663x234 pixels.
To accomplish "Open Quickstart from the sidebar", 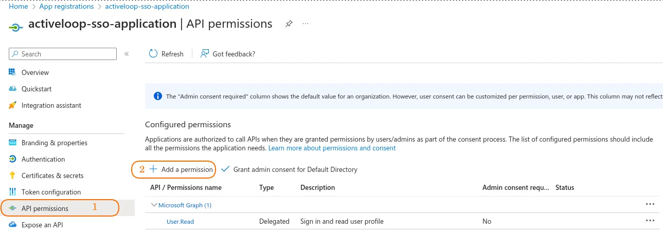I will [x=37, y=89].
